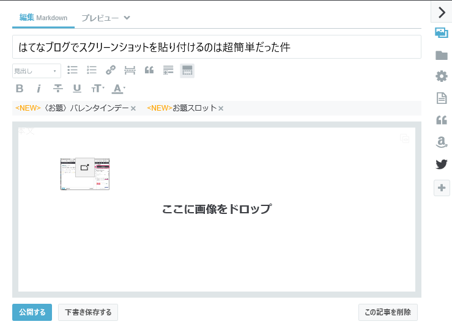
Task: Select the お題スロット topic
Action: pyautogui.click(x=182, y=108)
